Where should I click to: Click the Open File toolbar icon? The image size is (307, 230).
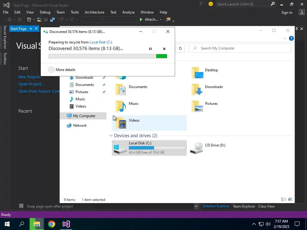click(39, 19)
